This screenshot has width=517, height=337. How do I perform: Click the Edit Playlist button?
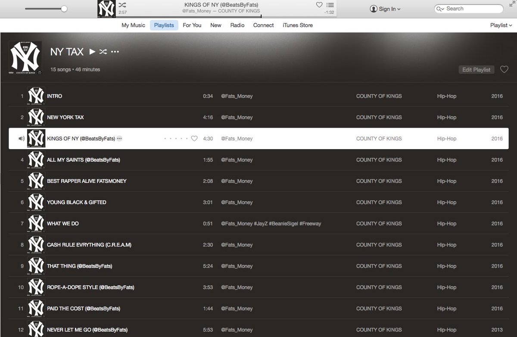(476, 69)
